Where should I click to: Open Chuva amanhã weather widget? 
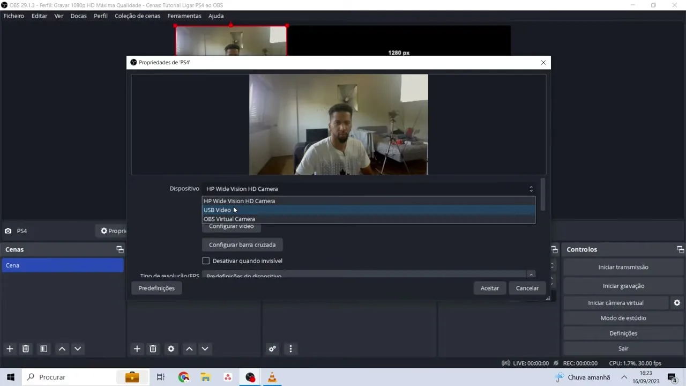[x=583, y=377]
